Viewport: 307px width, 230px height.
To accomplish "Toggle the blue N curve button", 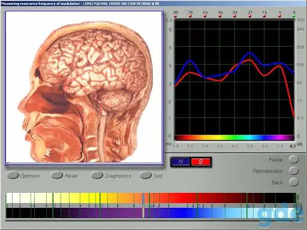I will (180, 162).
